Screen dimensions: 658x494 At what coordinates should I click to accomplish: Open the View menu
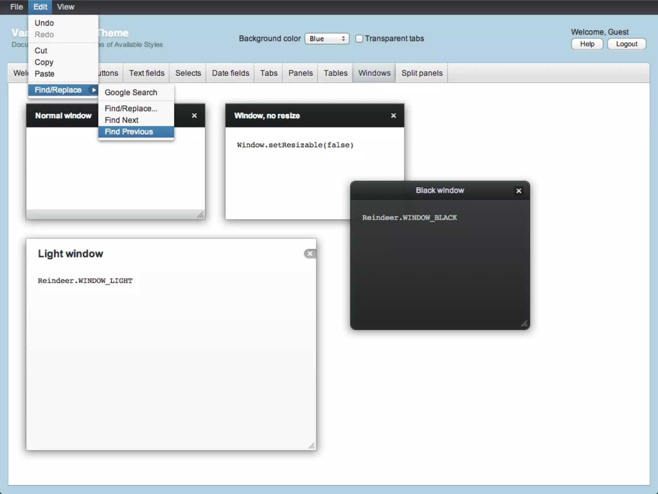pyautogui.click(x=66, y=7)
